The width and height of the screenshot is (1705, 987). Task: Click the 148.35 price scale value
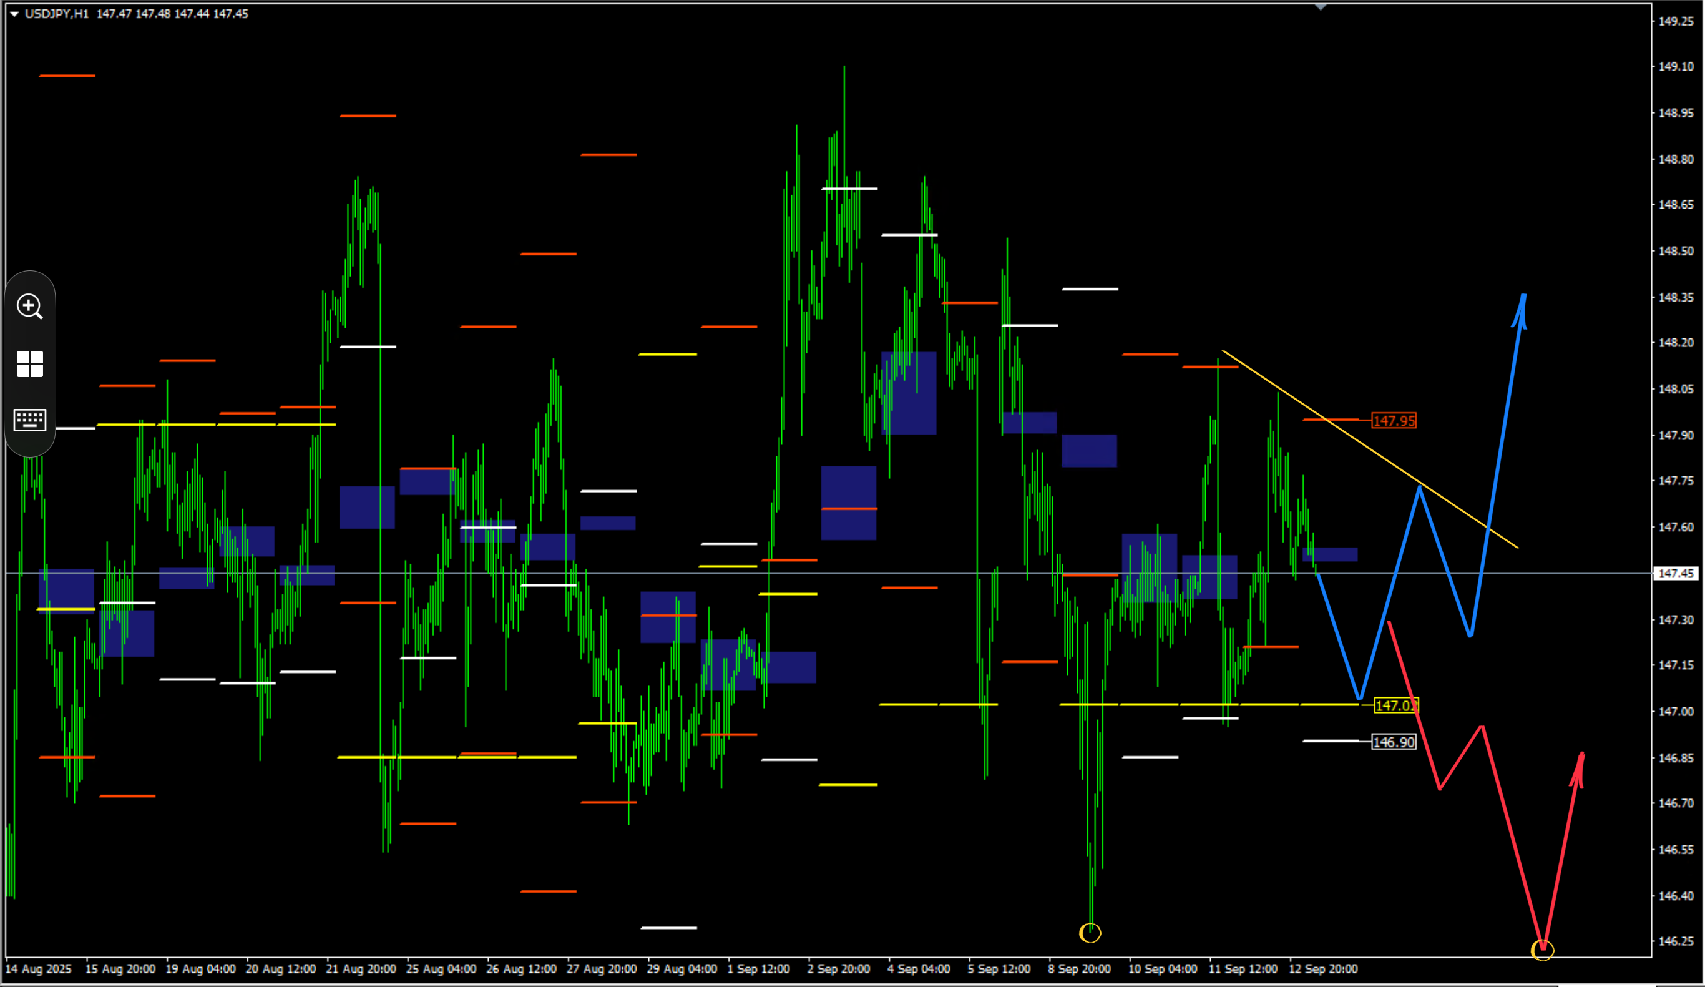(1676, 297)
